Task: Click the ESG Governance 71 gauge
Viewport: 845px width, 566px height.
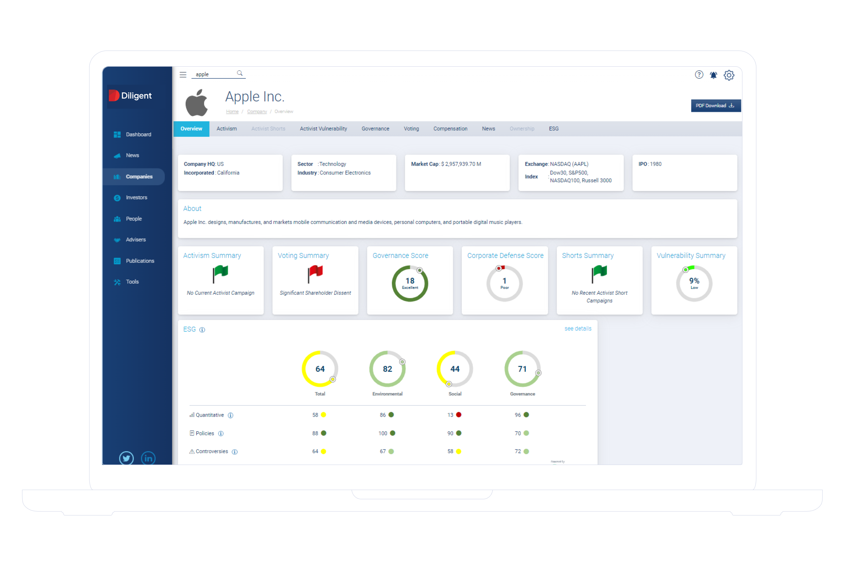Action: (x=522, y=369)
